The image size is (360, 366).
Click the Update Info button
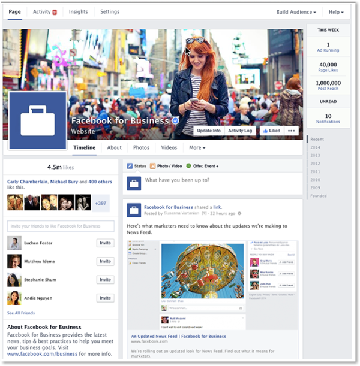tap(209, 131)
